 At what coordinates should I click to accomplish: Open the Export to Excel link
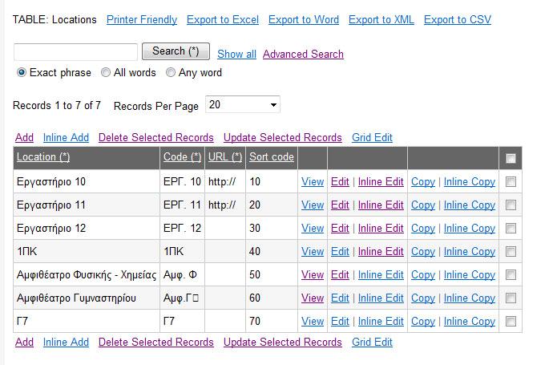(223, 19)
